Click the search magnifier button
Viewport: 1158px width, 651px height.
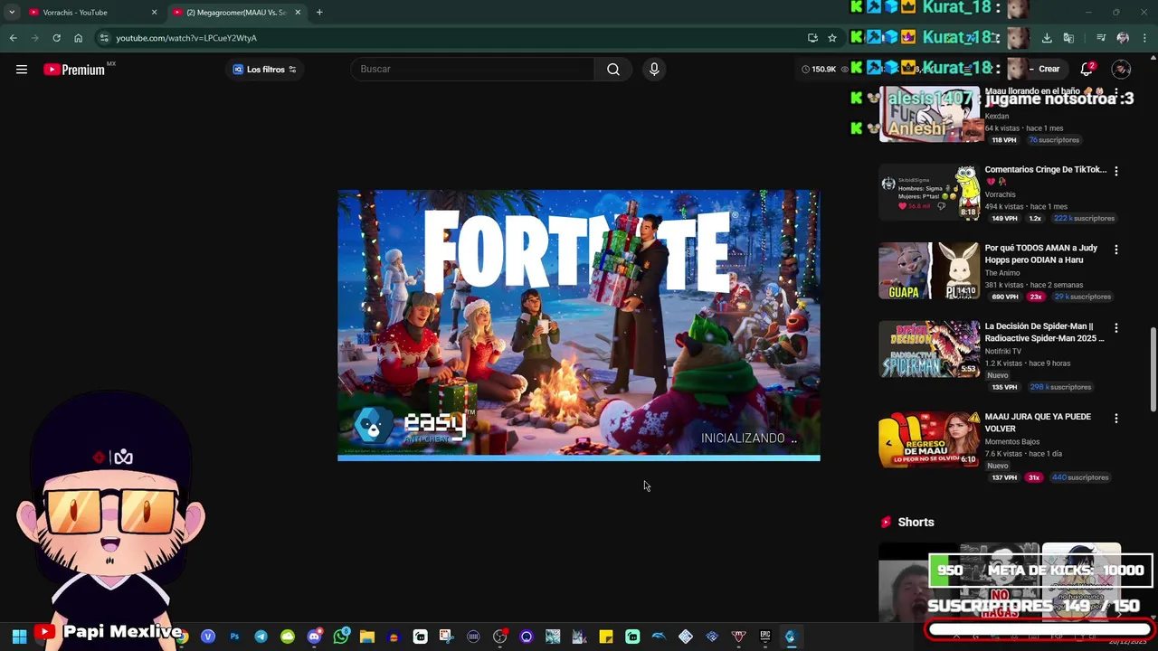(x=613, y=70)
